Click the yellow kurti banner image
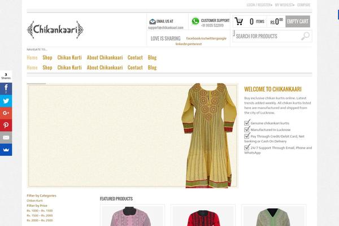 click(x=132, y=136)
